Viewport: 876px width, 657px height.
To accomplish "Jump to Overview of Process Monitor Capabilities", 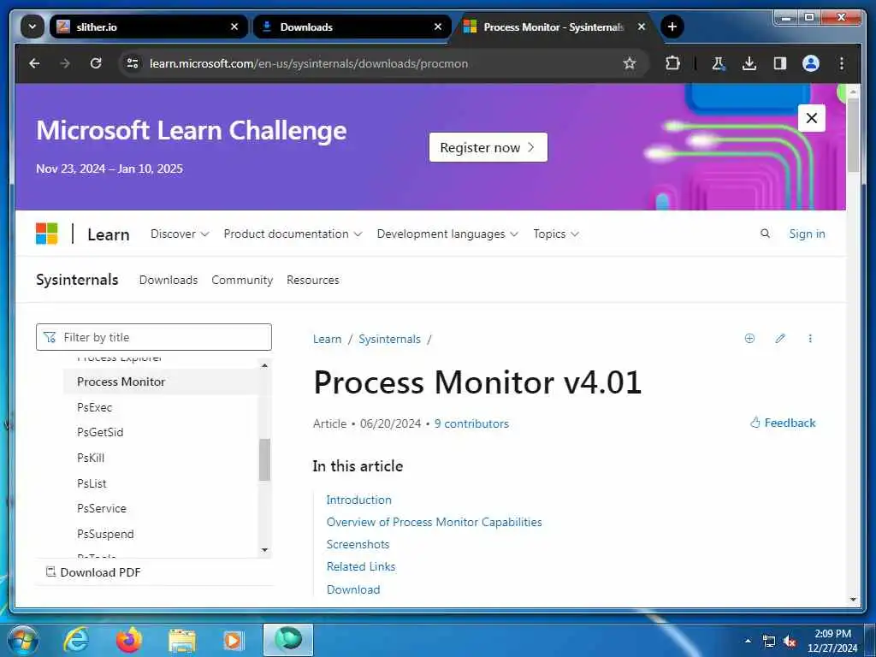I will (434, 522).
